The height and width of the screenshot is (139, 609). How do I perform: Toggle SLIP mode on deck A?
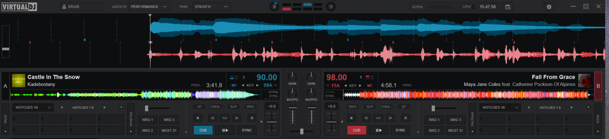point(233,107)
